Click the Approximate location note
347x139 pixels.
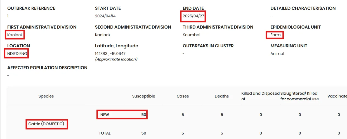click(x=116, y=59)
